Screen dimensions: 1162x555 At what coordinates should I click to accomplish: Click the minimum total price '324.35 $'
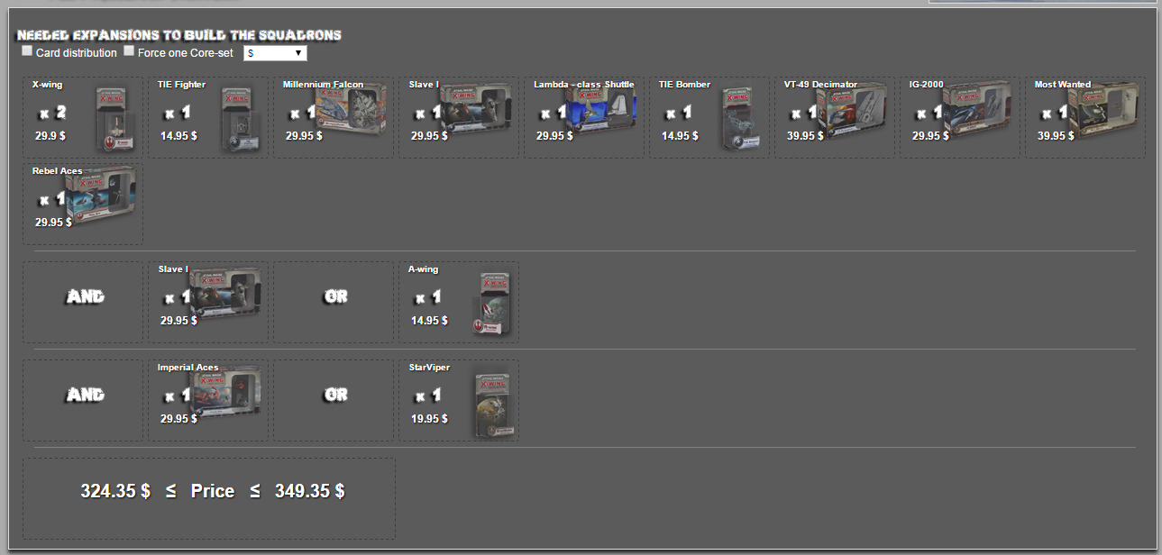click(x=115, y=491)
